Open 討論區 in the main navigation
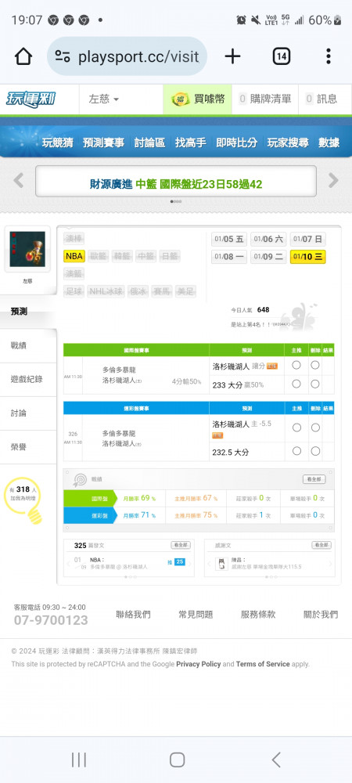The height and width of the screenshot is (783, 352). 149,143
